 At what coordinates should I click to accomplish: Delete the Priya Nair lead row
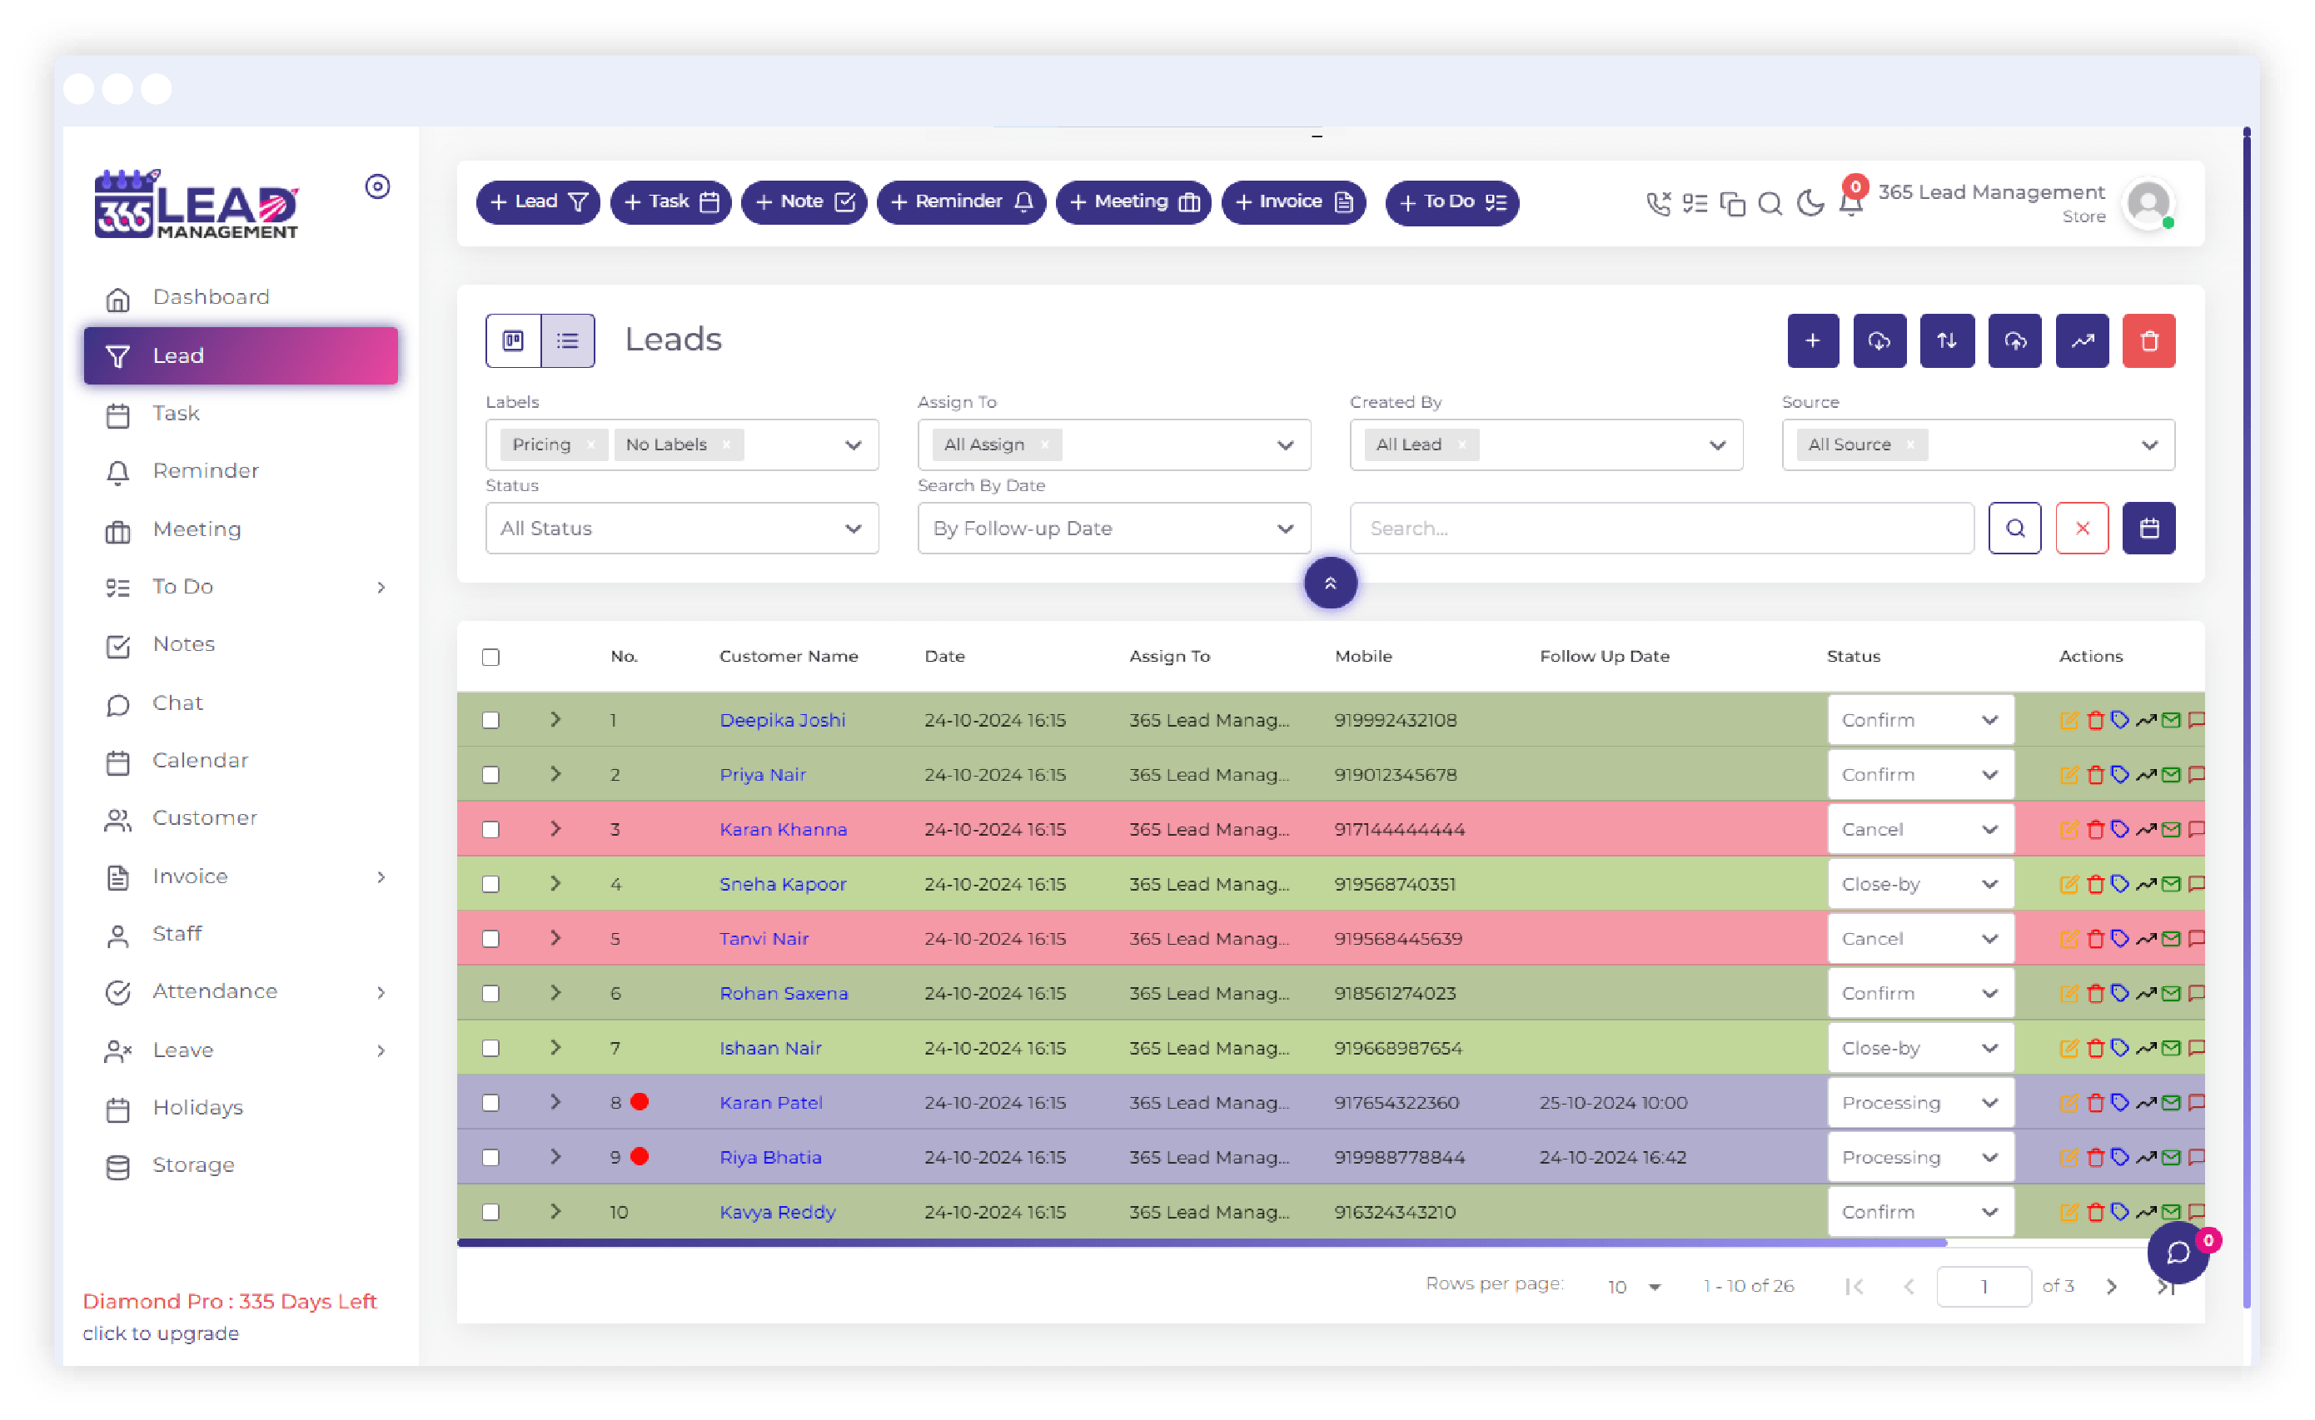pyautogui.click(x=2094, y=775)
